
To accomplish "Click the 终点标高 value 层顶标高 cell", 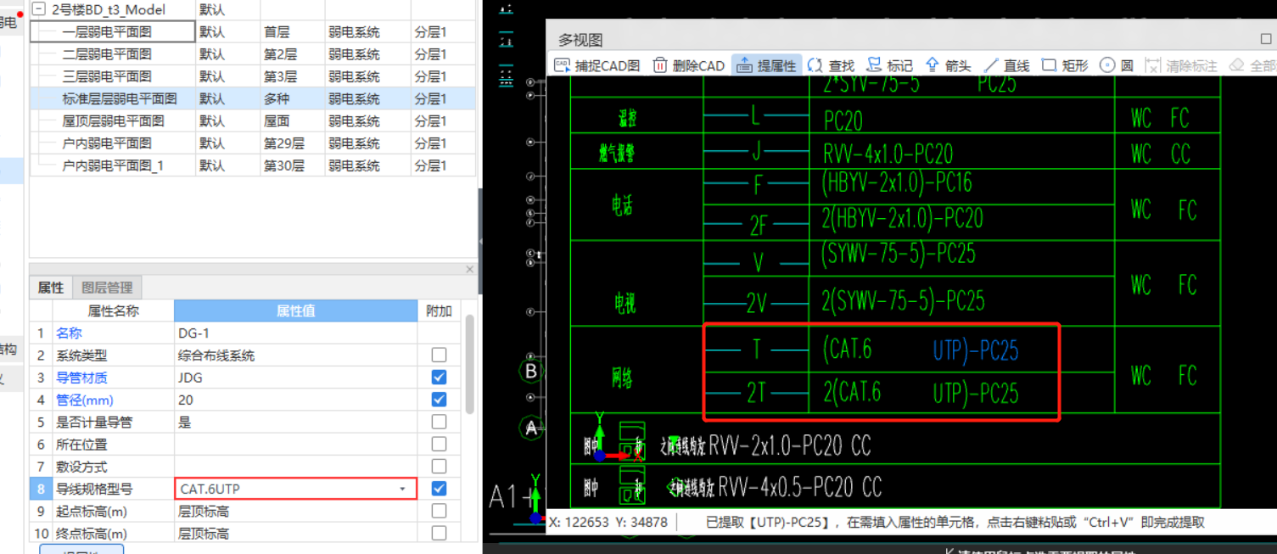I will click(296, 534).
